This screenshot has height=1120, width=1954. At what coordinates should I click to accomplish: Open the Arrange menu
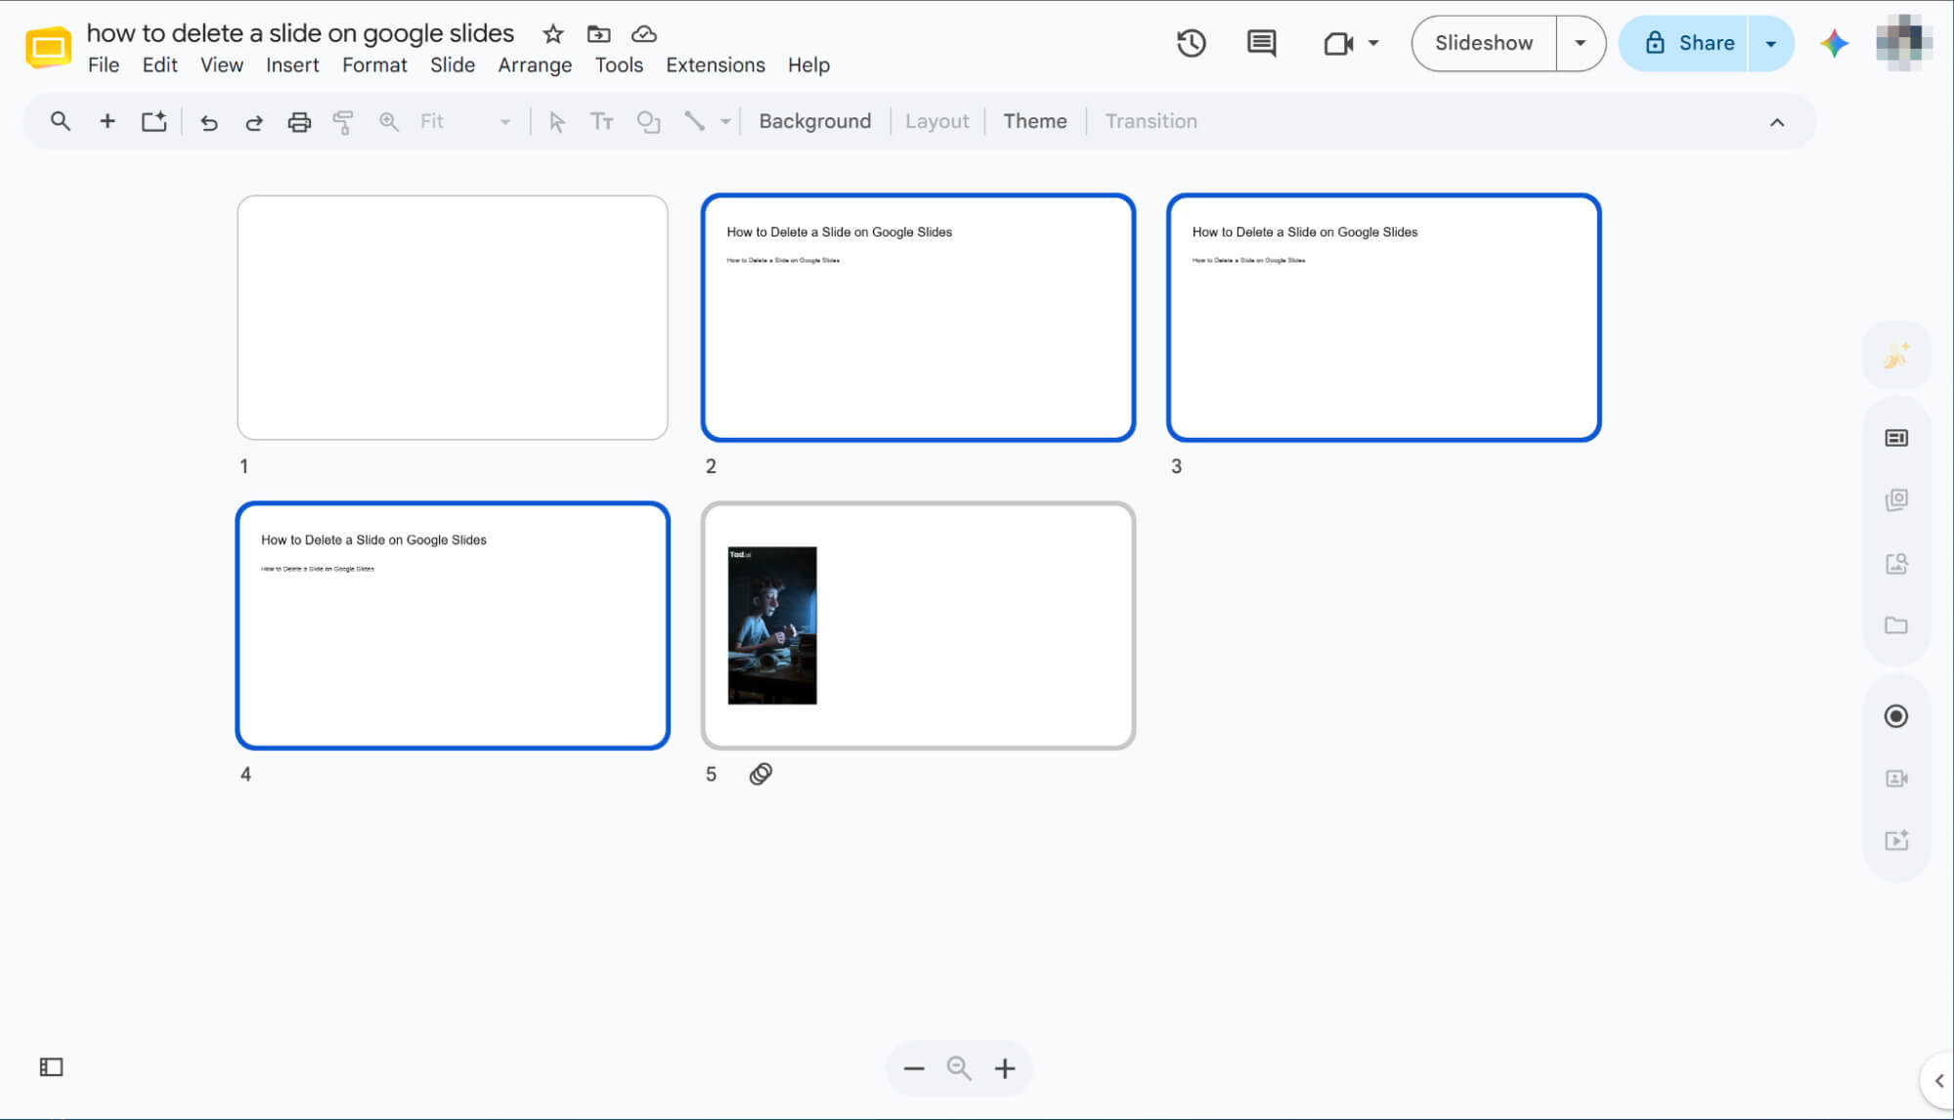535,65
